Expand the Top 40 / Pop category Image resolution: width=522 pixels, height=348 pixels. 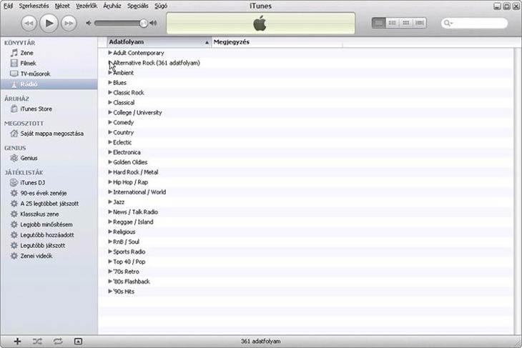coord(110,262)
